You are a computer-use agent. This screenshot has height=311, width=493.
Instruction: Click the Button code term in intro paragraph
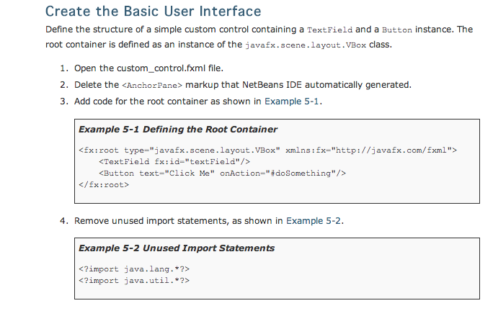(x=398, y=30)
